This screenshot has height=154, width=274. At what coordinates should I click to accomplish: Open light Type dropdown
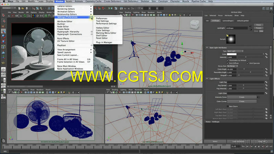(235, 51)
